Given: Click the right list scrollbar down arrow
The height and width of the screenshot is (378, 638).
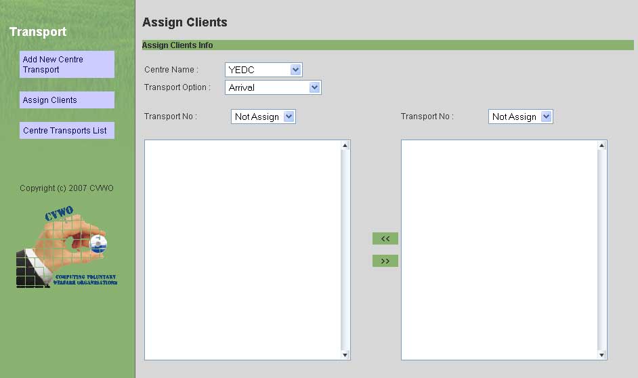Looking at the screenshot, I should [602, 355].
